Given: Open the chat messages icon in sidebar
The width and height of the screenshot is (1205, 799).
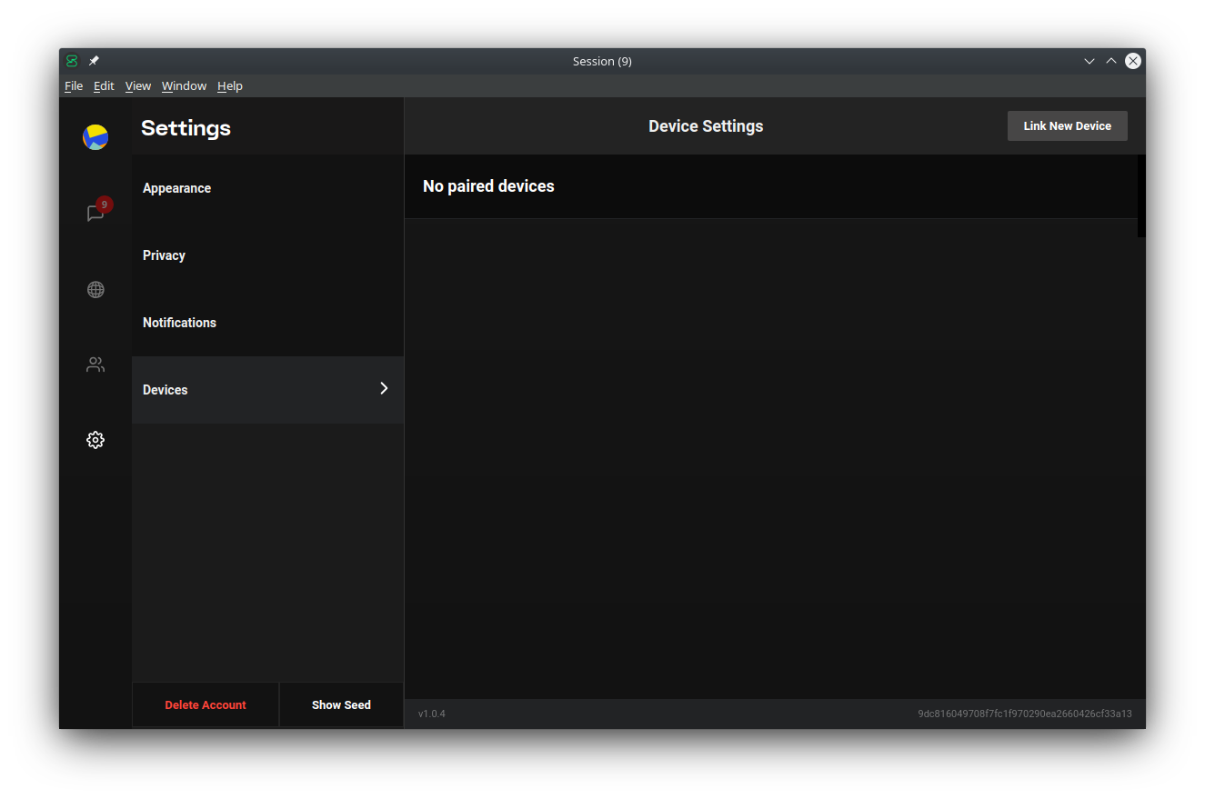Looking at the screenshot, I should coord(95,212).
